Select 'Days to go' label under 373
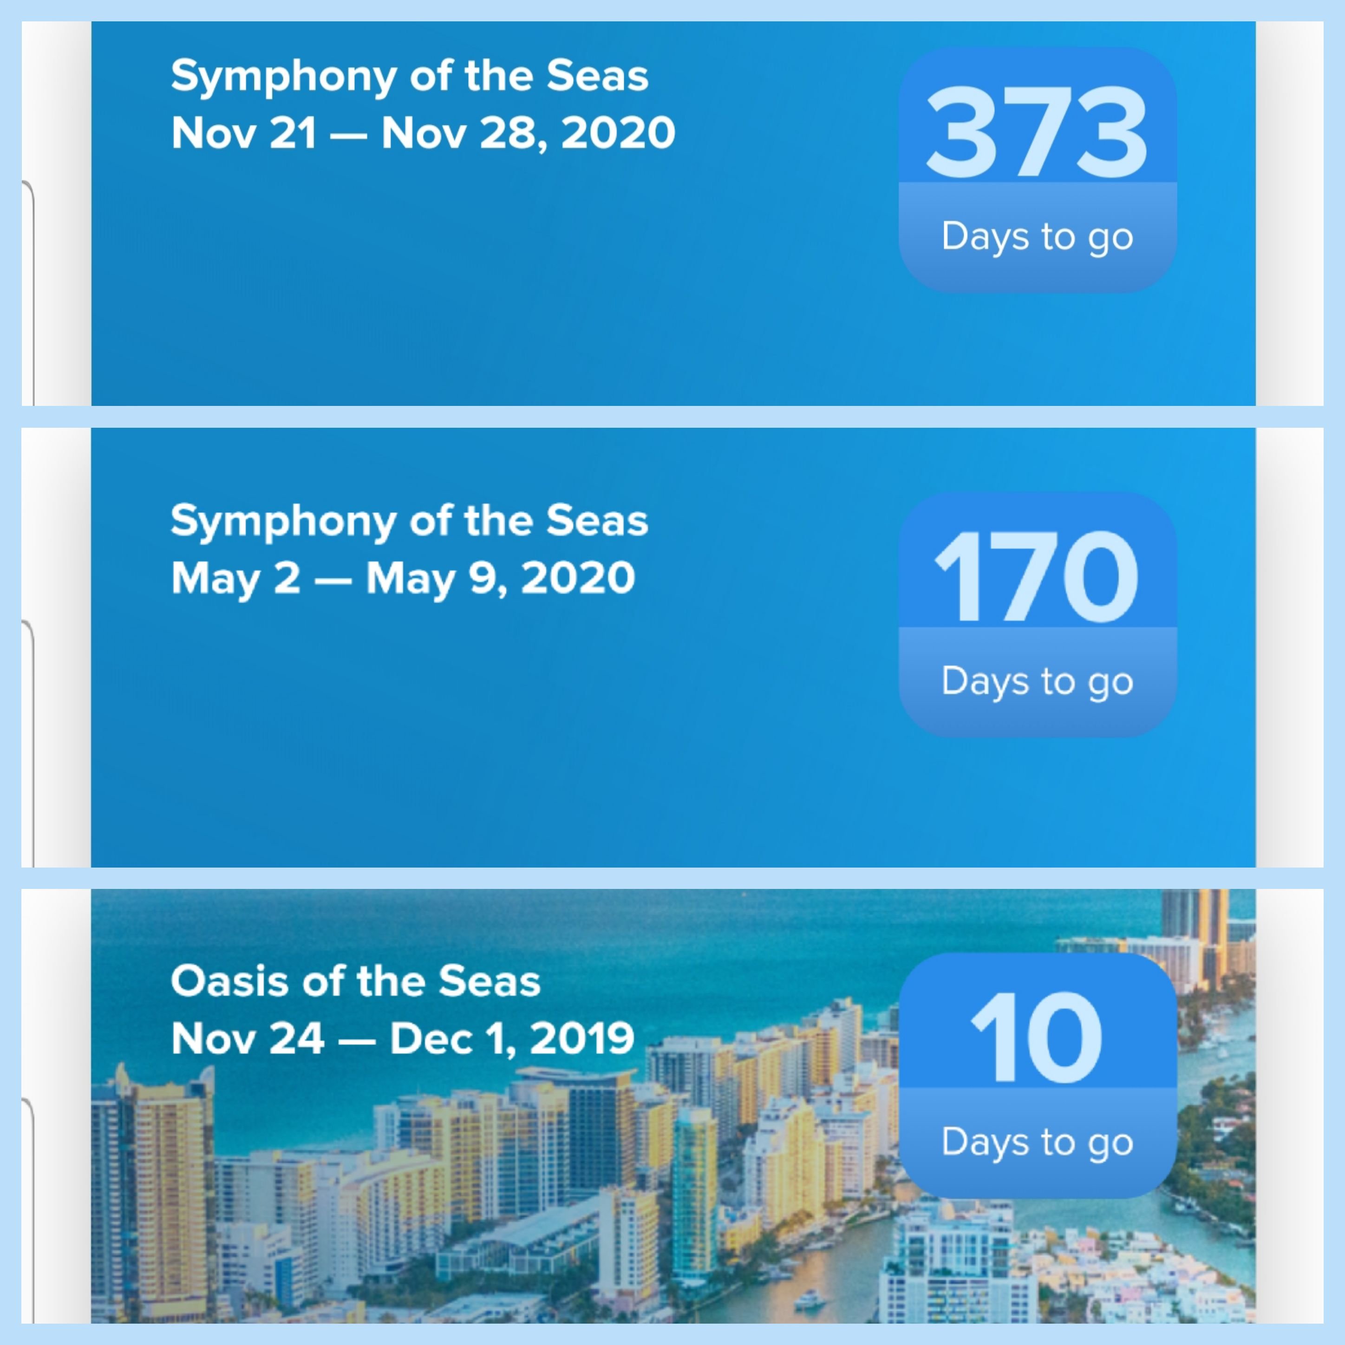Screen dimensions: 1345x1345 tap(1037, 237)
